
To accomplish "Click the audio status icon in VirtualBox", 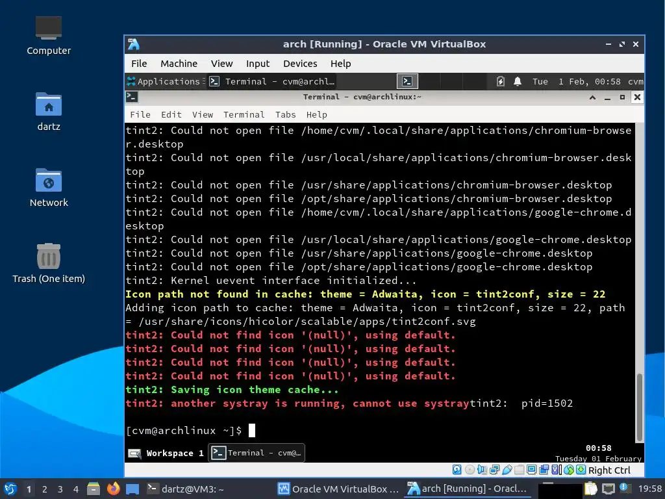I will [482, 470].
